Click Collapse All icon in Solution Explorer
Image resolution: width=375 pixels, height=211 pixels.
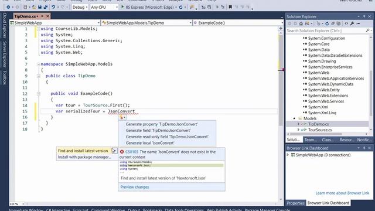click(x=333, y=23)
